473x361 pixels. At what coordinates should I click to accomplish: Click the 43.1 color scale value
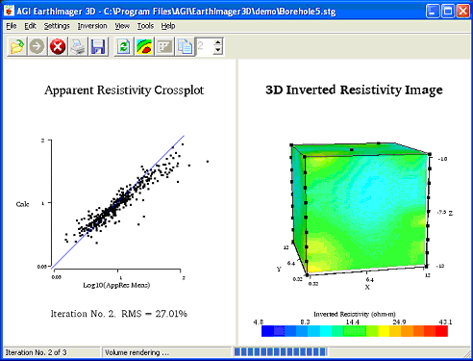(x=445, y=322)
